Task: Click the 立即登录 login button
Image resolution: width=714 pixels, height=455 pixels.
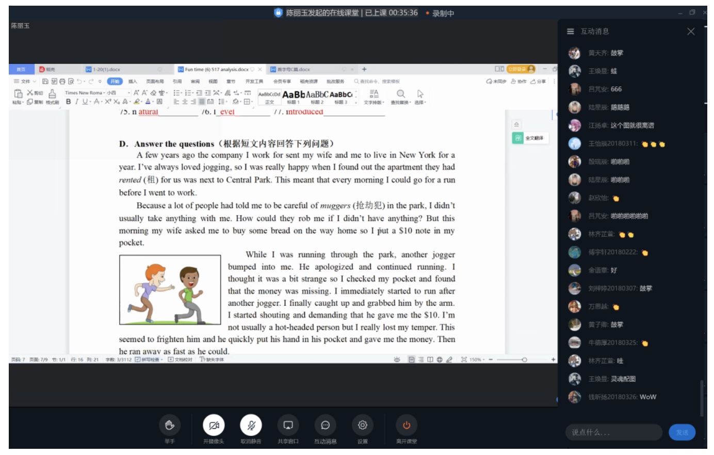Action: point(522,69)
